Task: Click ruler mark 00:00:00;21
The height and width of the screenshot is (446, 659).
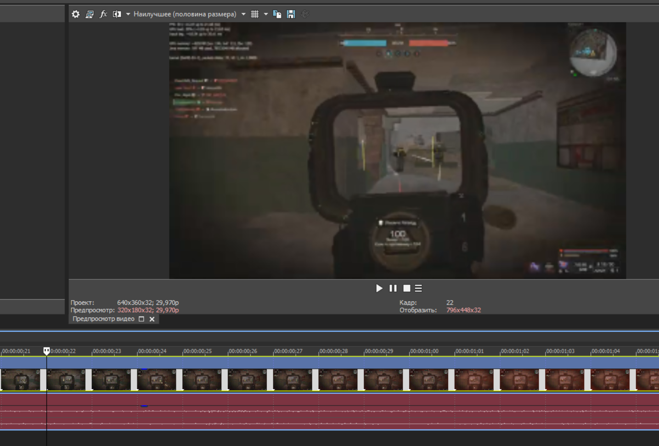Action: point(16,351)
